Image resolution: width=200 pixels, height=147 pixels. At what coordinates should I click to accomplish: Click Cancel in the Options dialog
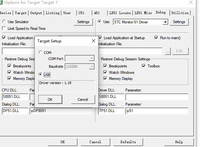pos(95,142)
